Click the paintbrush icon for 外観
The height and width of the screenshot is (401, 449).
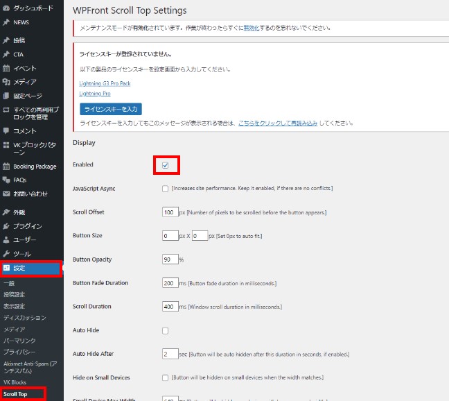(6, 212)
